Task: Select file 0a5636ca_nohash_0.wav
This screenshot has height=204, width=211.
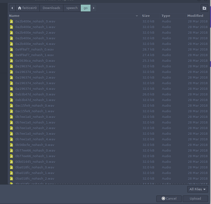Action: coord(109,61)
